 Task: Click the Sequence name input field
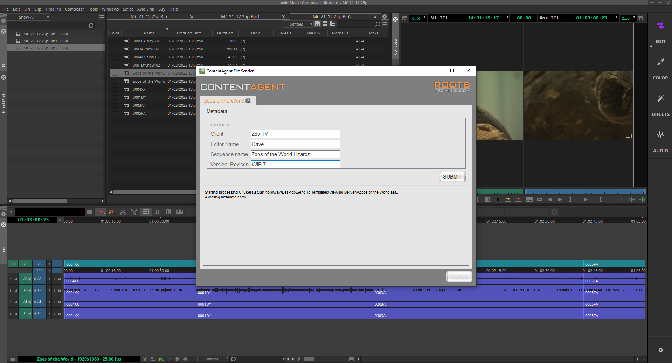[295, 154]
